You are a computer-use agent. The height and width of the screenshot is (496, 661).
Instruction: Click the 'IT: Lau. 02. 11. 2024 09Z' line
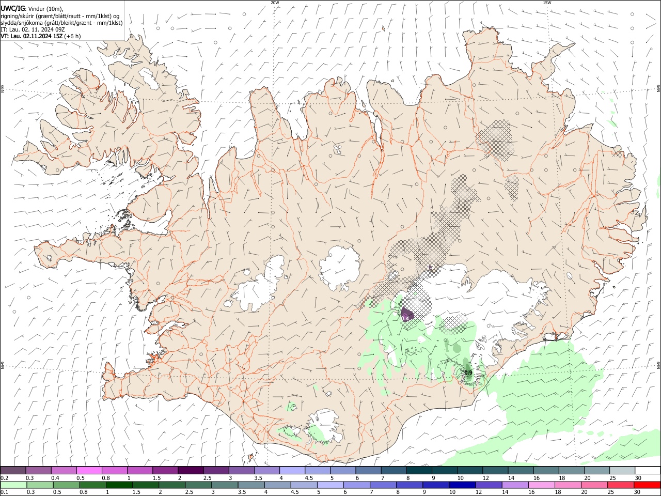33,29
